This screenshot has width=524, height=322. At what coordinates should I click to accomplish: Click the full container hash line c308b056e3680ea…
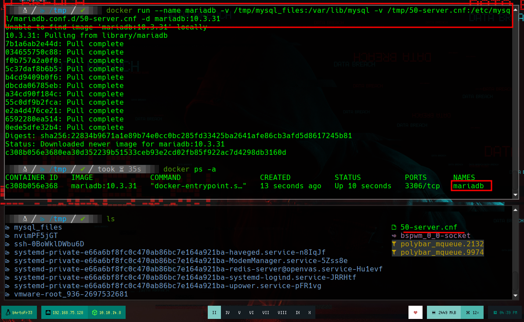pyautogui.click(x=146, y=153)
